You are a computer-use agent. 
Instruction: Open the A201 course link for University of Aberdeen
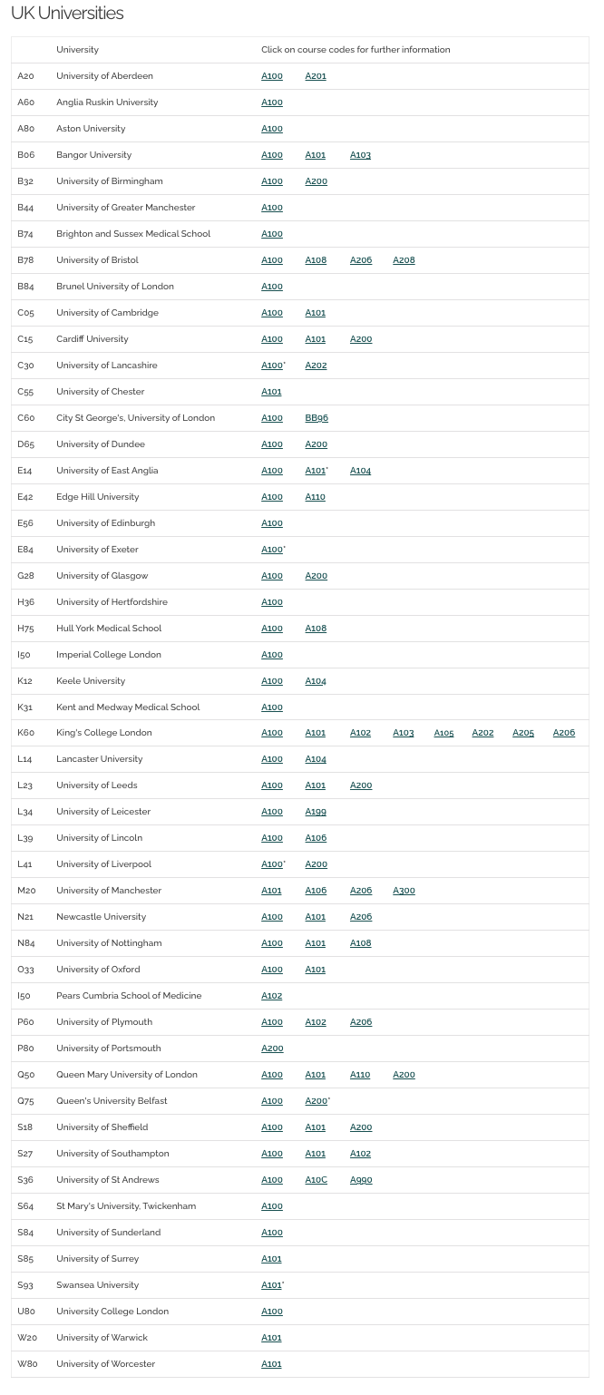point(316,76)
